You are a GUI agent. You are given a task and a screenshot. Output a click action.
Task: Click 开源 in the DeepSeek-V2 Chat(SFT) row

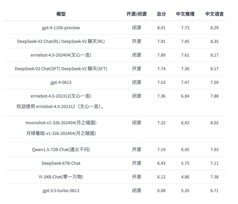(x=136, y=69)
